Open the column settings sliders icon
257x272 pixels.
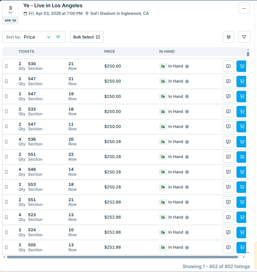click(x=228, y=37)
